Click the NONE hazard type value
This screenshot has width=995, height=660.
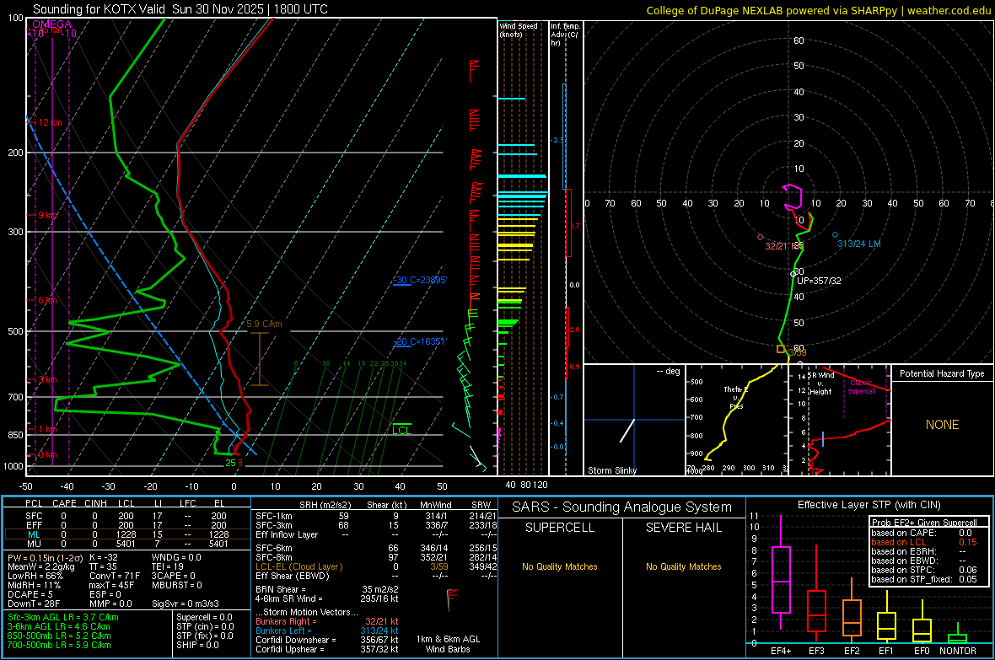click(943, 425)
